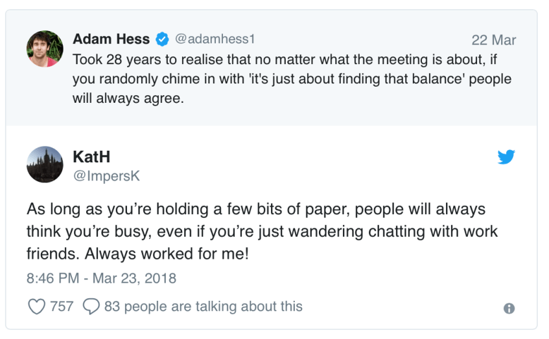Image resolution: width=549 pixels, height=339 pixels.
Task: Click the KatH display name
Action: [91, 157]
